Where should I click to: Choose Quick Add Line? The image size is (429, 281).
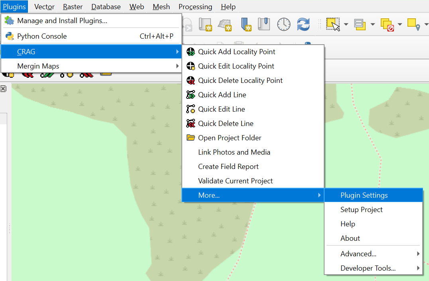tap(253, 95)
